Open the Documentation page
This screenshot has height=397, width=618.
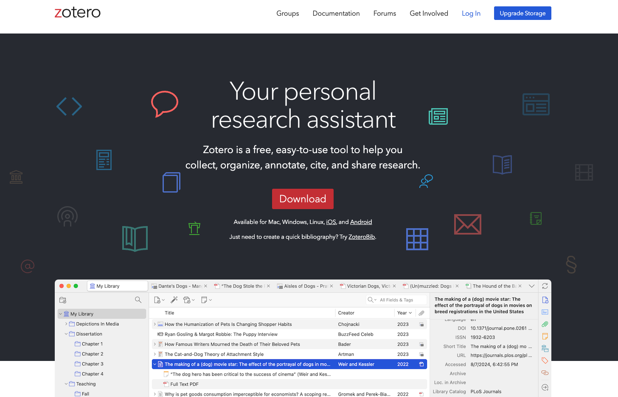[336, 13]
